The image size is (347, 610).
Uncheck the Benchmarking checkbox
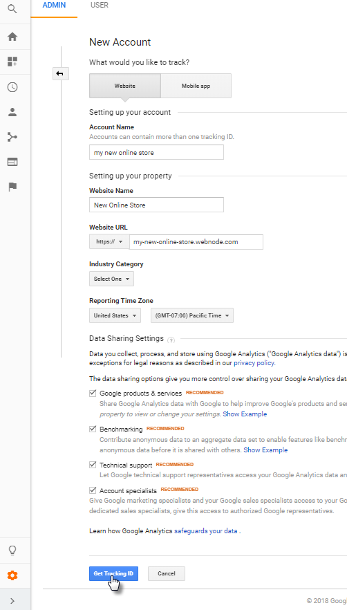[93, 429]
